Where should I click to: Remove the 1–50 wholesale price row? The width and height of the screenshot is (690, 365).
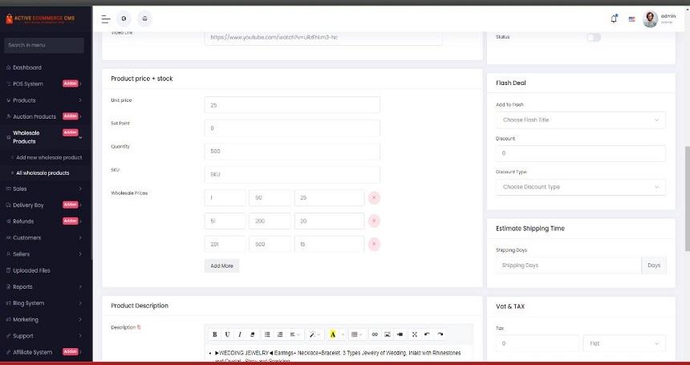click(x=374, y=198)
